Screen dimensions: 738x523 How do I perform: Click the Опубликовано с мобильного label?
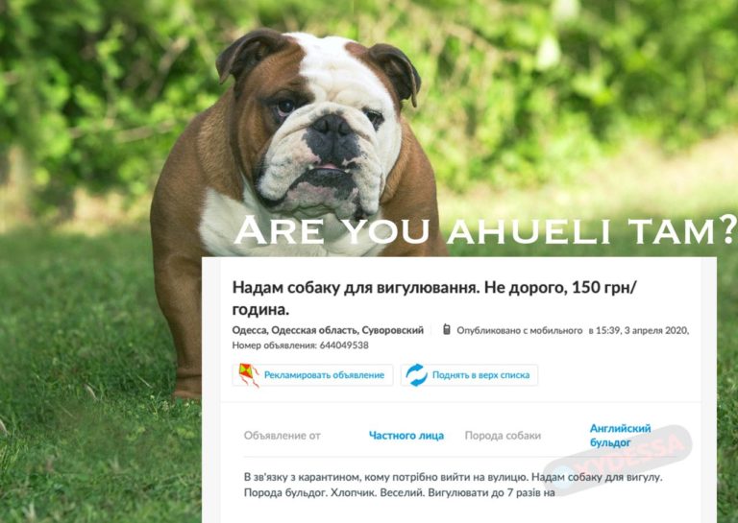pos(520,330)
